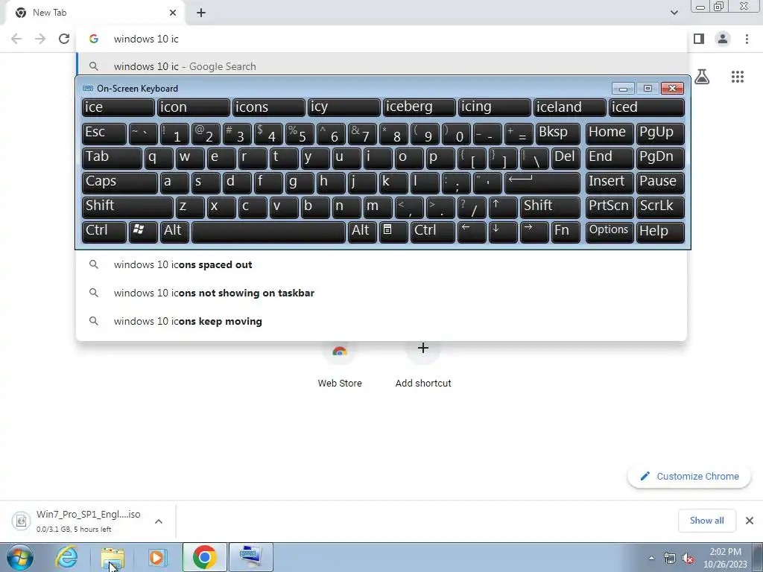The image size is (763, 572).
Task: Toggle the right Alt key
Action: click(x=362, y=232)
